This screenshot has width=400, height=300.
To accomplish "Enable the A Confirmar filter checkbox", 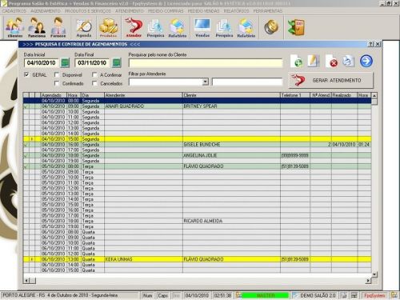I will click(x=94, y=74).
